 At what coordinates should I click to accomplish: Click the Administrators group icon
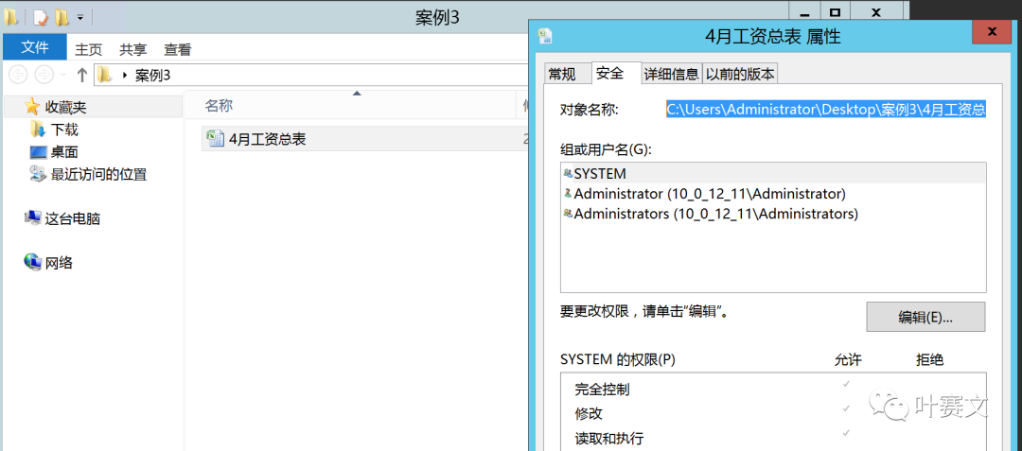[568, 214]
